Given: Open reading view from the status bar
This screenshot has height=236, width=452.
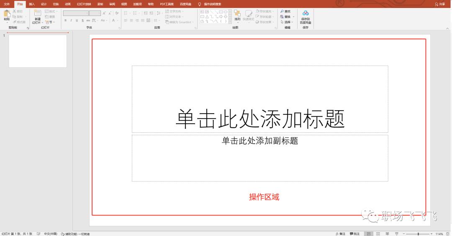Looking at the screenshot, I should pos(387,233).
